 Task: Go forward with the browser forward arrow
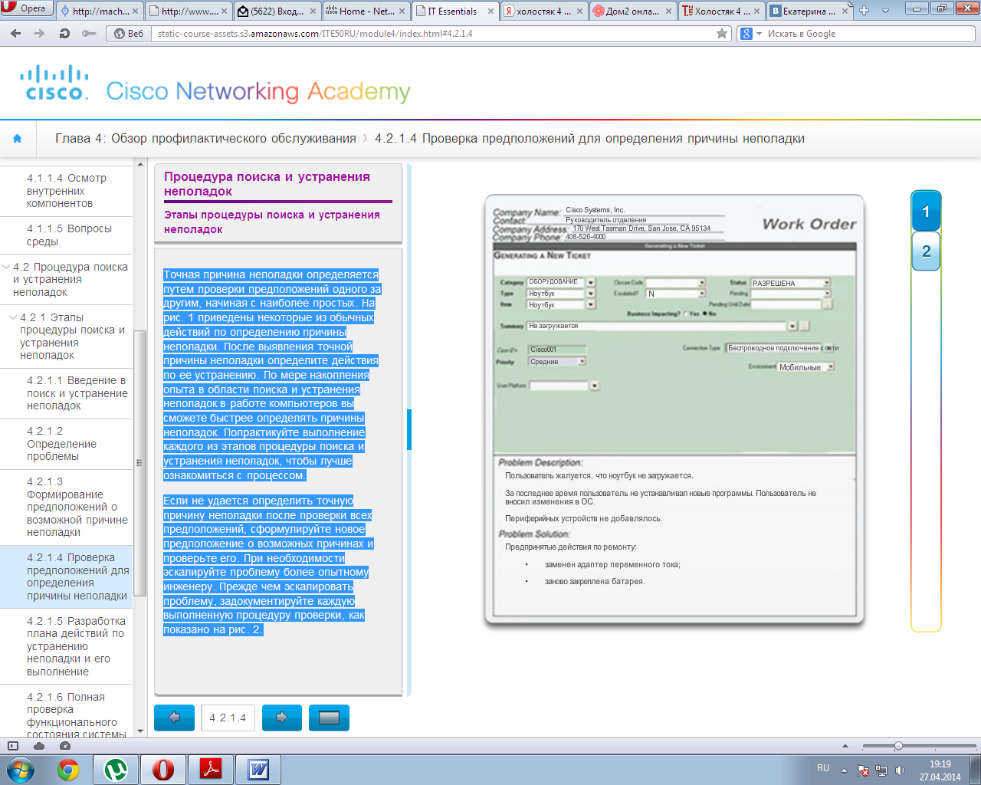[40, 34]
